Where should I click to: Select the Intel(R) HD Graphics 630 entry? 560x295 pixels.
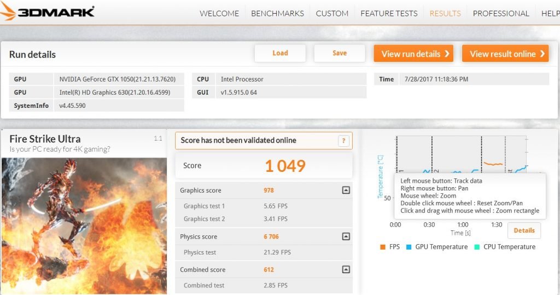pyautogui.click(x=115, y=92)
